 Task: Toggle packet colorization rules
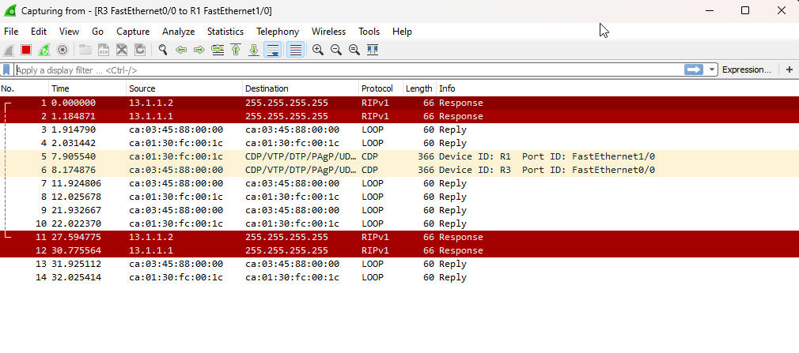(295, 50)
